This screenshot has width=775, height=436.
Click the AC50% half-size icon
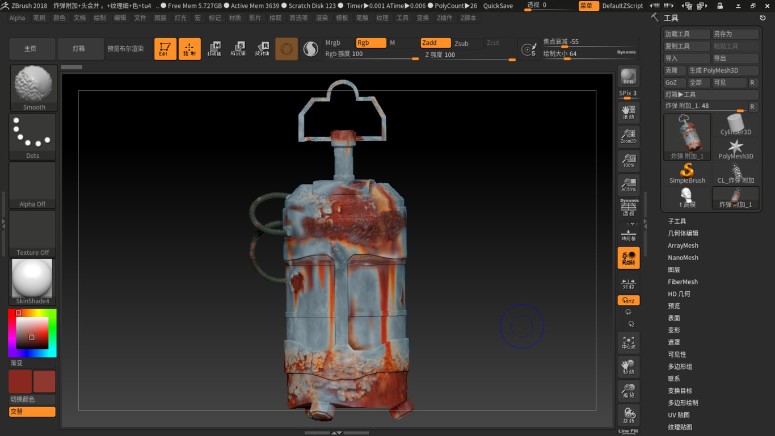click(628, 185)
